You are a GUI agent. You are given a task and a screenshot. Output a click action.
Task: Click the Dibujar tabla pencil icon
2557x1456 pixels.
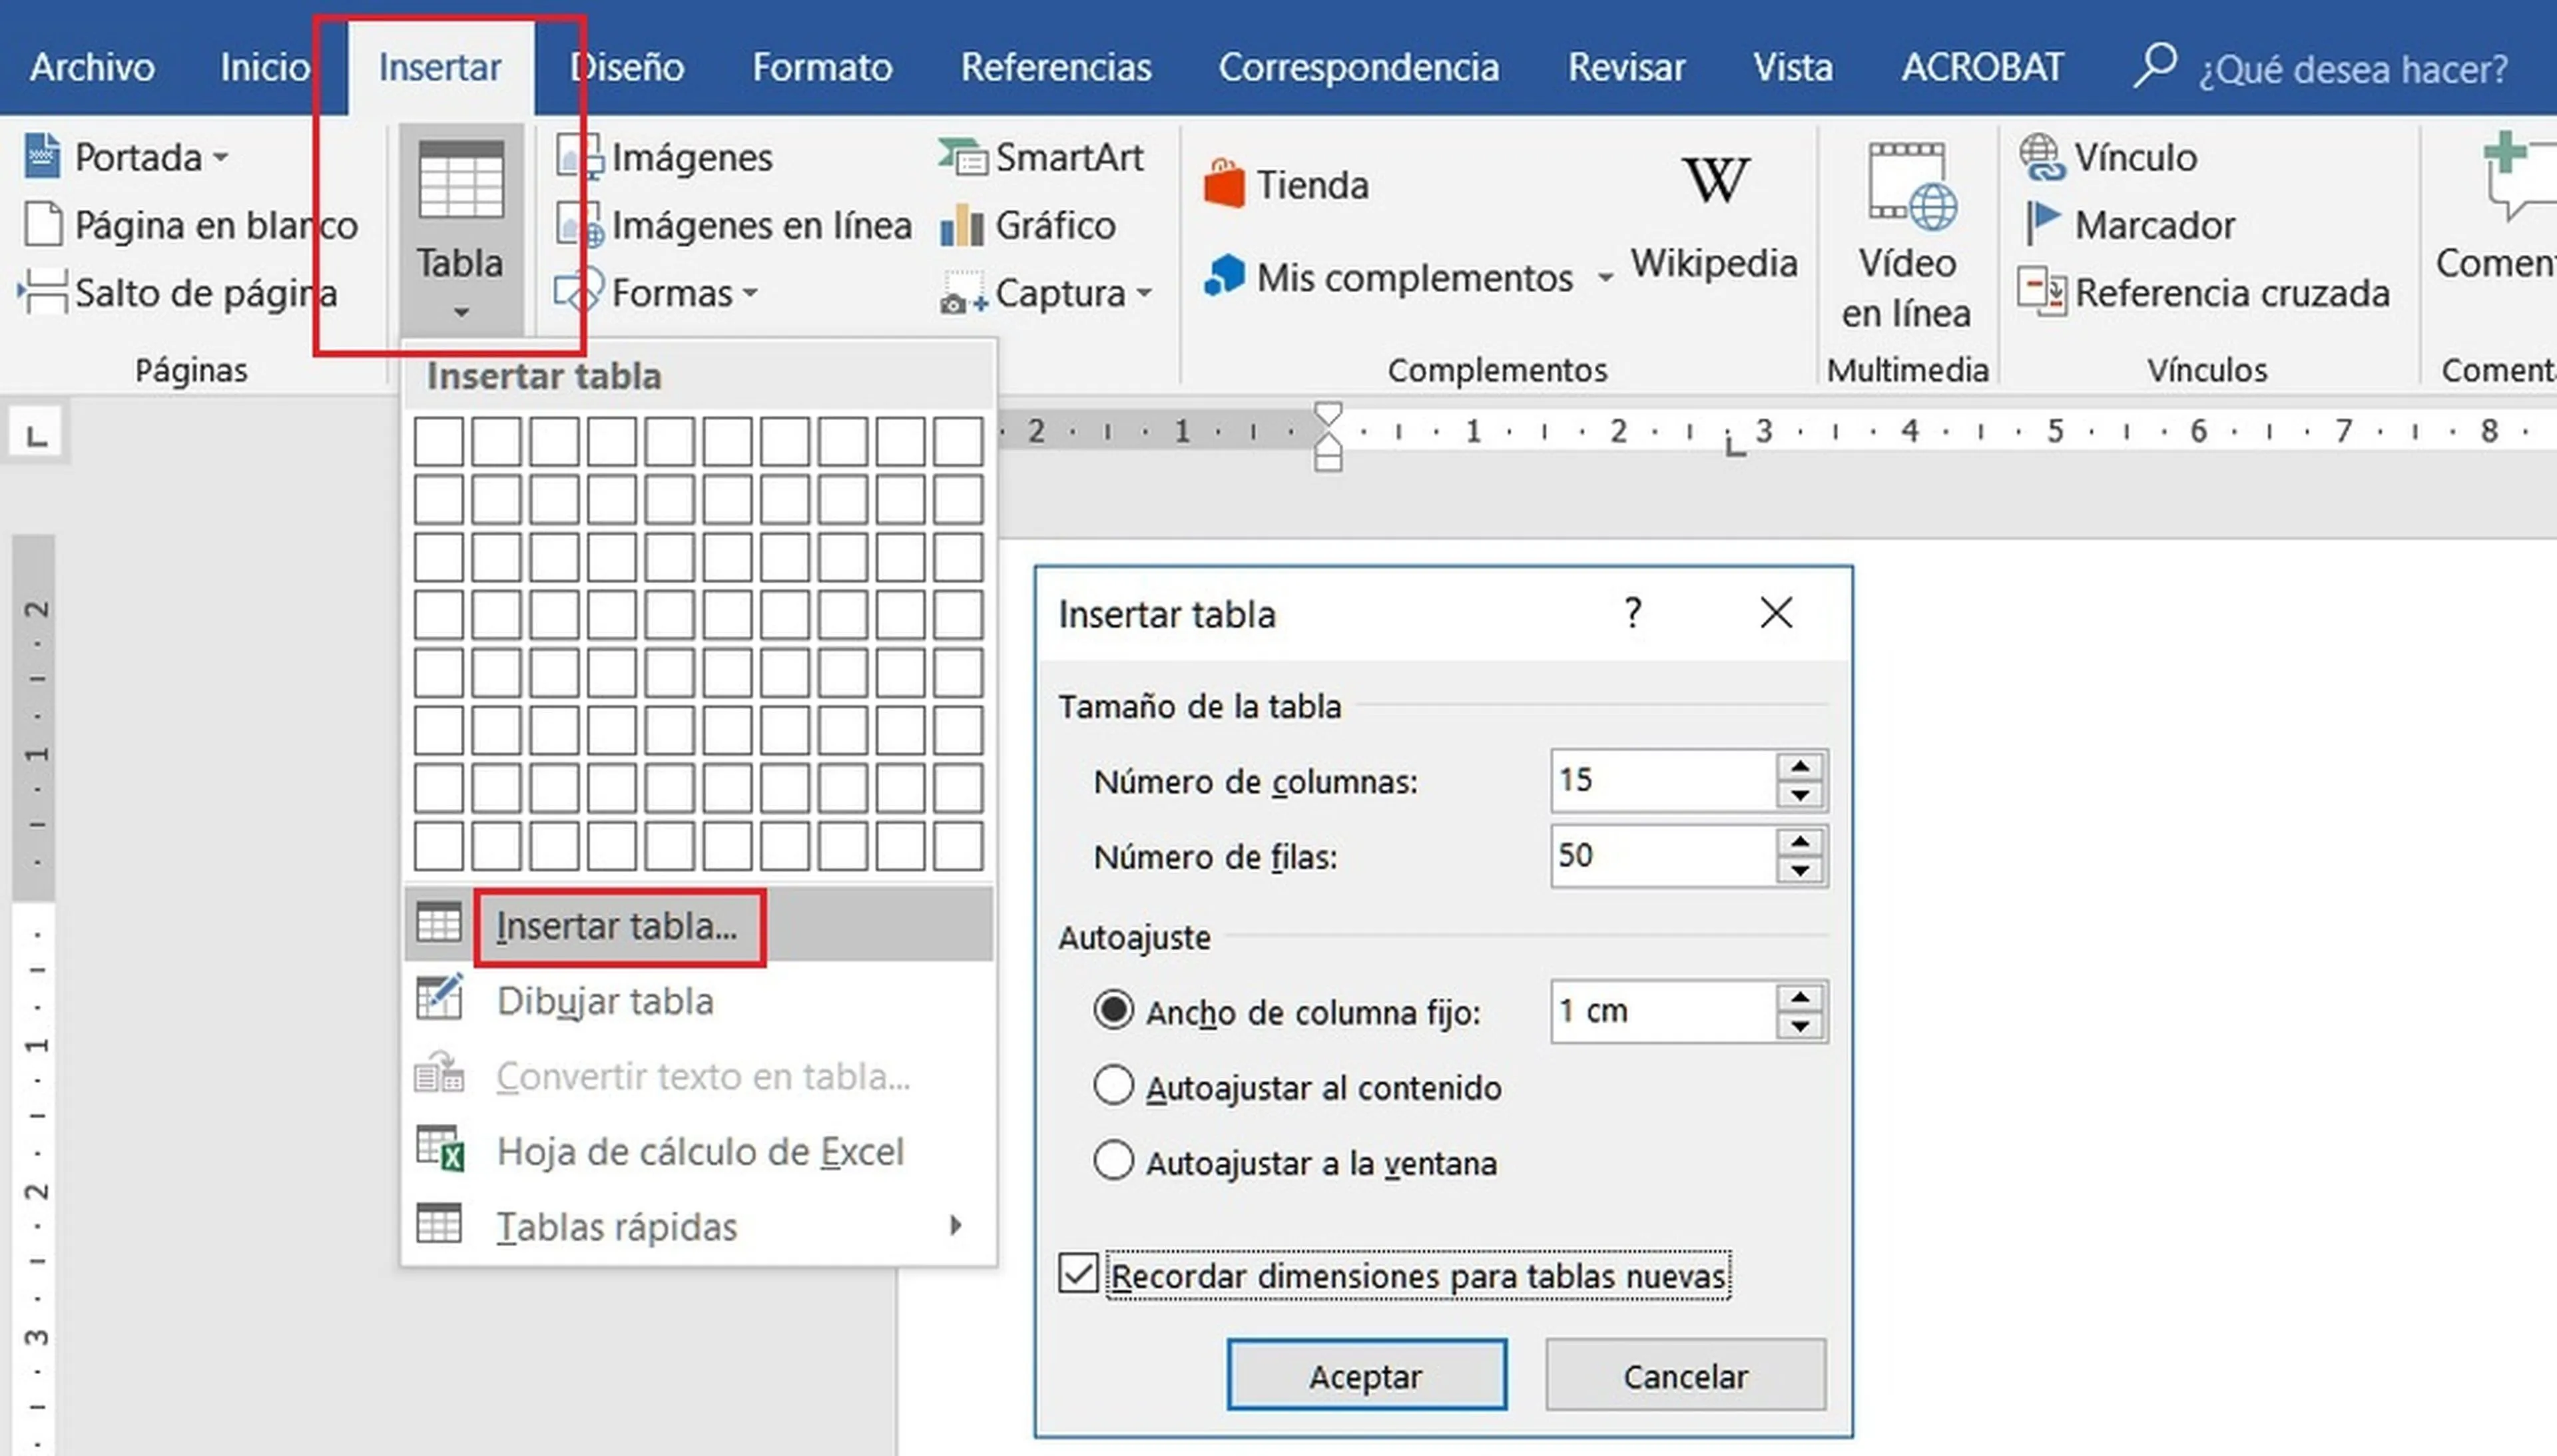tap(439, 997)
